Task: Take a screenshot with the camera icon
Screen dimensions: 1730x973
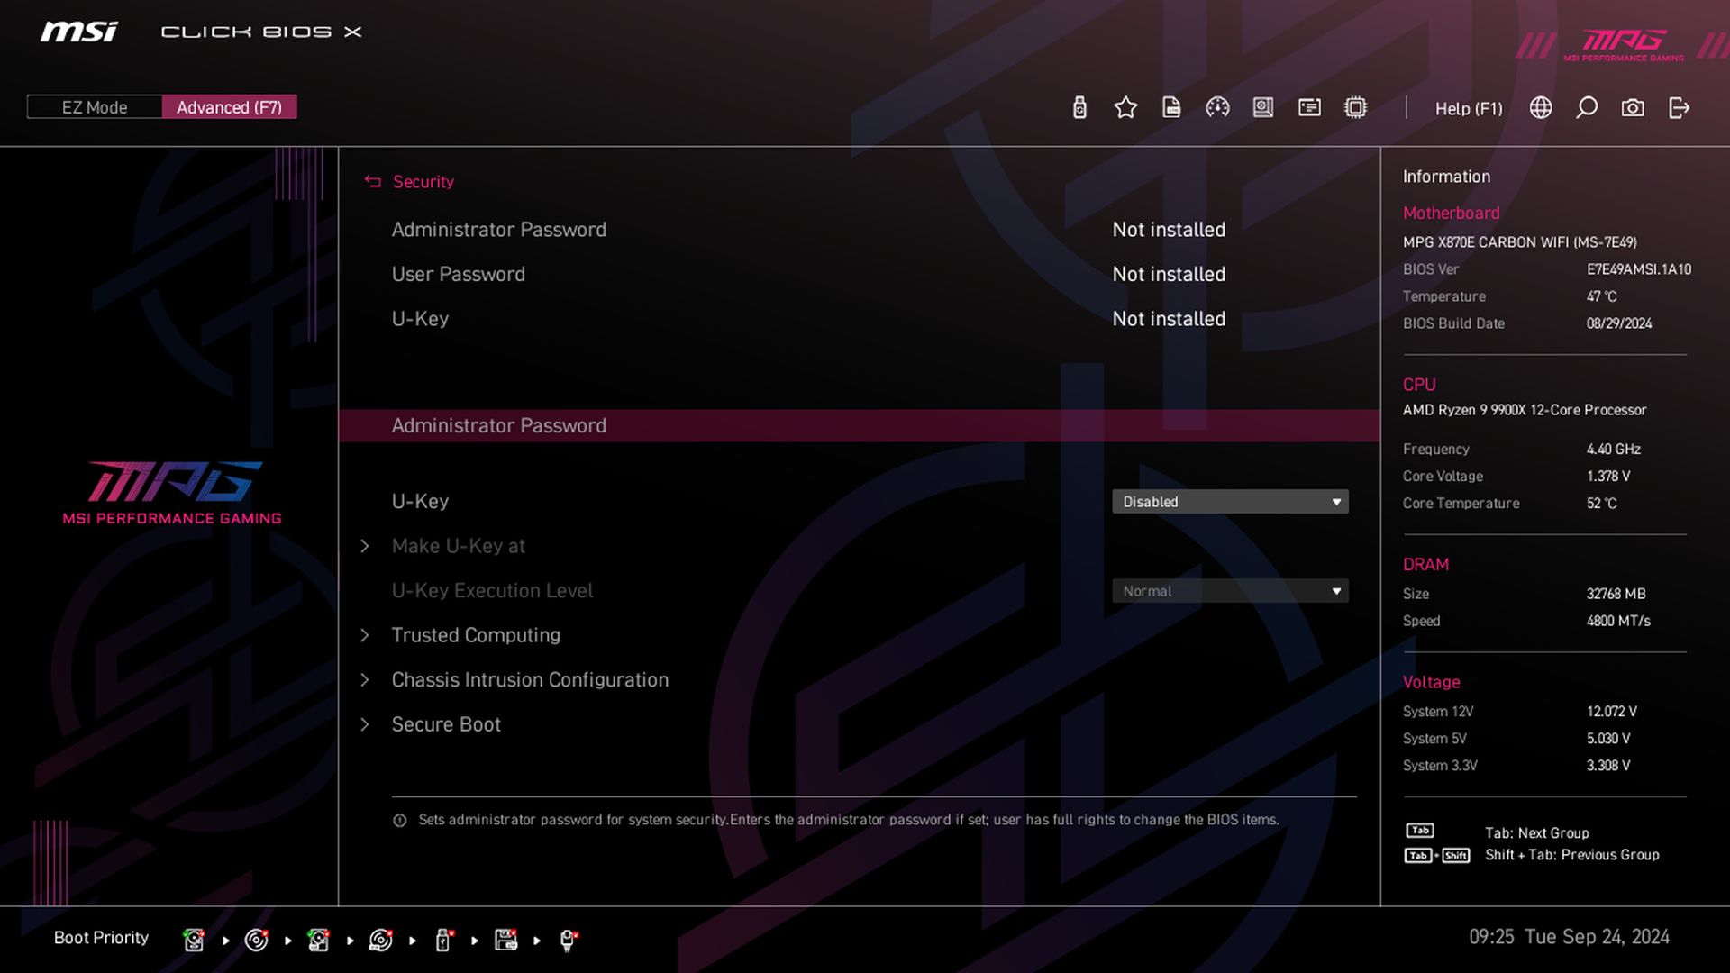Action: tap(1633, 108)
